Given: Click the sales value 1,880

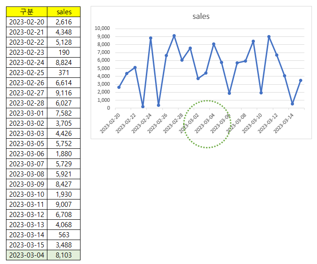Looking at the screenshot, I should click(x=63, y=153).
